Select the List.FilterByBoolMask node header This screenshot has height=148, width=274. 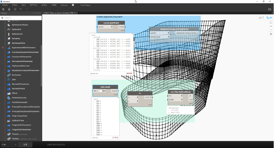click(x=180, y=92)
